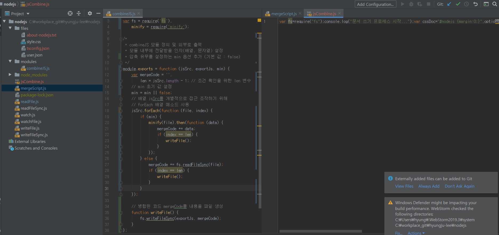This screenshot has width=499, height=235.
Task: Click the locate current file crosshair icon
Action: click(x=70, y=13)
